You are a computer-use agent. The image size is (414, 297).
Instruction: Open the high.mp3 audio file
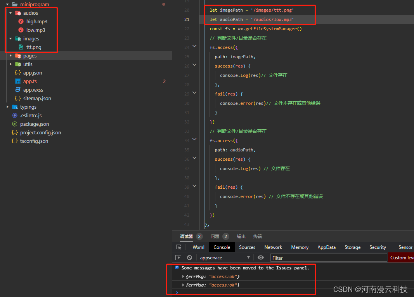click(36, 22)
